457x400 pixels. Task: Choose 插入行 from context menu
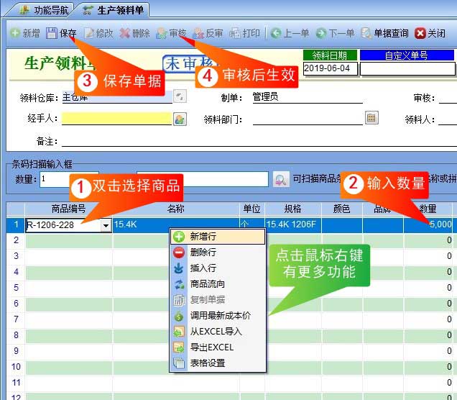pyautogui.click(x=218, y=268)
